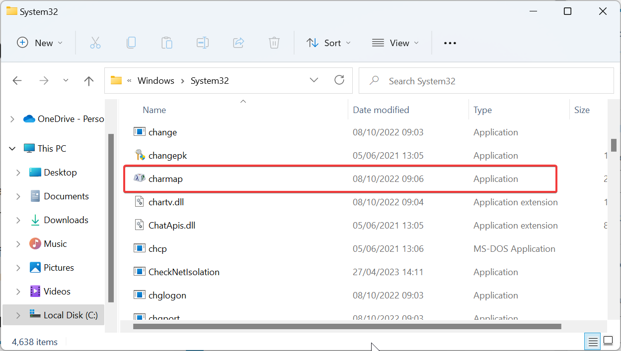Click the Paste clipboard icon

(167, 43)
